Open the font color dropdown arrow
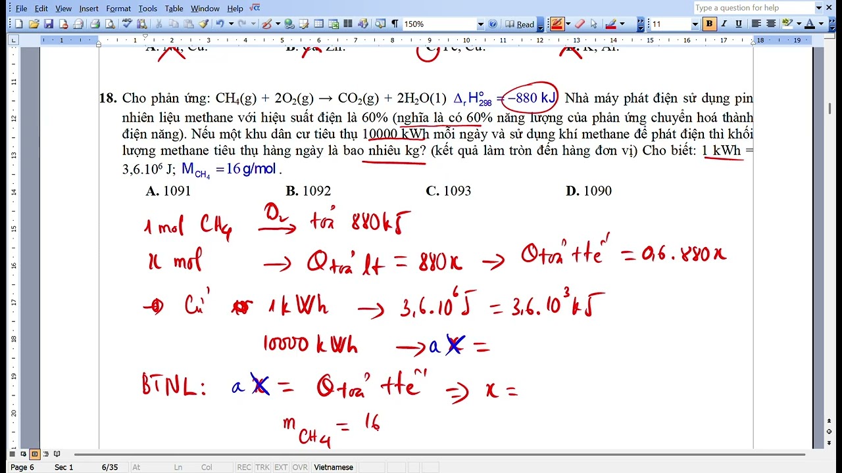The image size is (842, 473). coord(822,24)
